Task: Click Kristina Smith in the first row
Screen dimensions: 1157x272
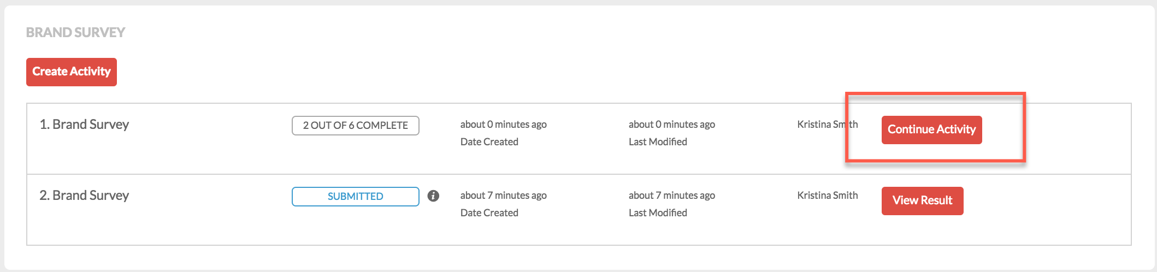Action: (x=827, y=125)
